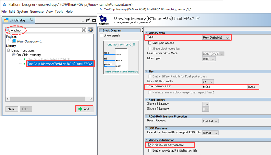This screenshot has width=271, height=155.
Task: Clear the onchip search with X icon
Action: click(x=84, y=30)
